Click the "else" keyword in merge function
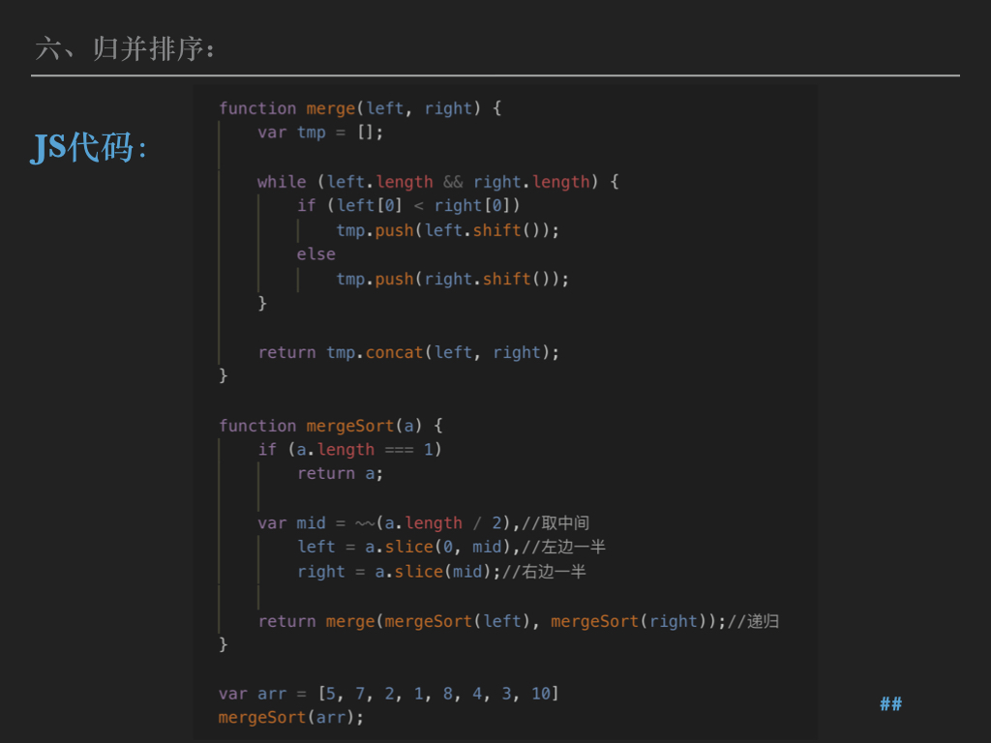Screen dimensions: 991x743 click(315, 254)
